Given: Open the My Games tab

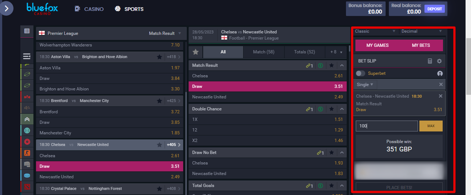Looking at the screenshot, I should 378,45.
